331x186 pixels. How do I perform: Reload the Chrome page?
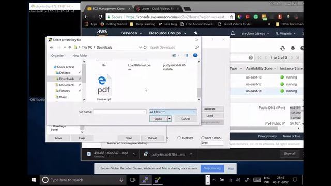pos(100,17)
